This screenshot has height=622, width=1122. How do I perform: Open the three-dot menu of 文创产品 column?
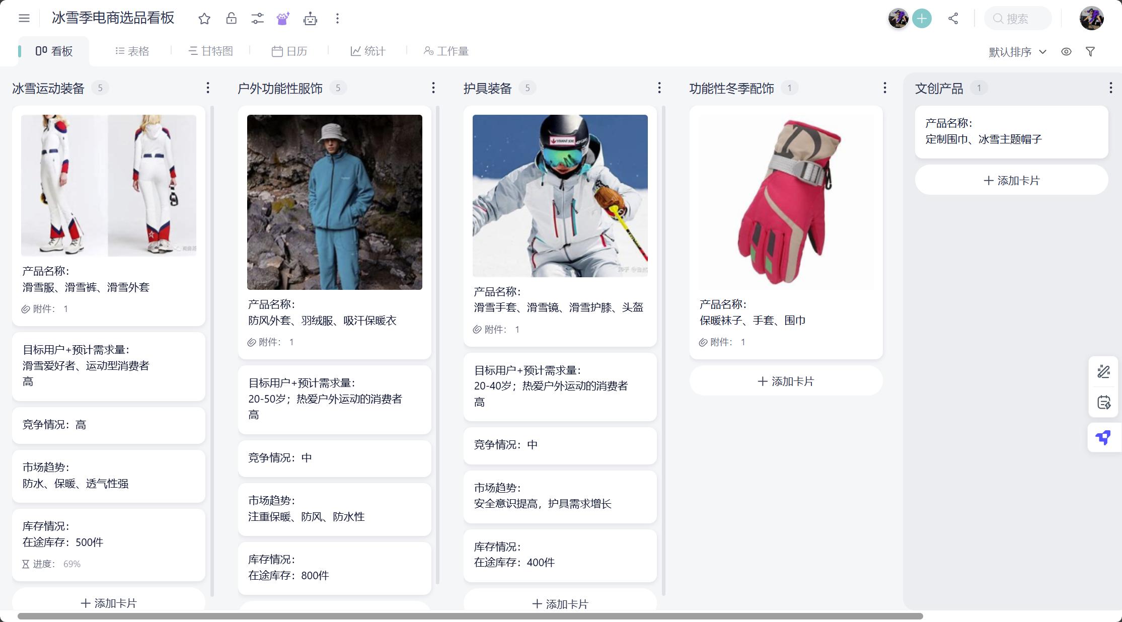point(1110,87)
